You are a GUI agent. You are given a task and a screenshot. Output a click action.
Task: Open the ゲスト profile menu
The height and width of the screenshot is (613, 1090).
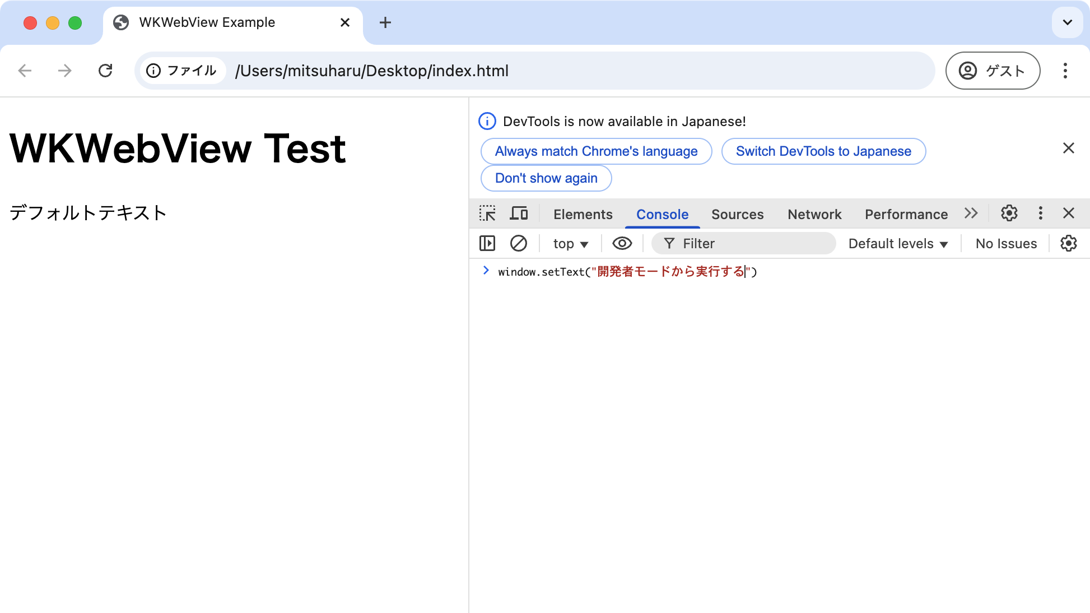(x=993, y=71)
